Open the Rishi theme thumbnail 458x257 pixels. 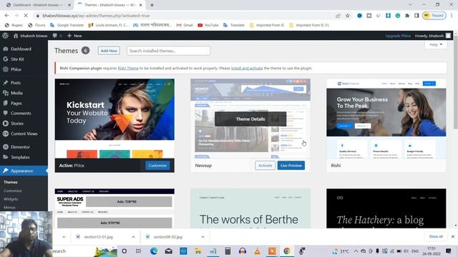386,119
